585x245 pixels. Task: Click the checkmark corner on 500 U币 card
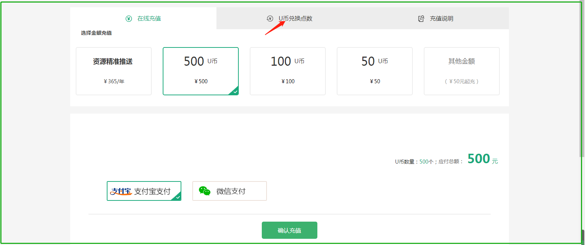click(x=234, y=91)
